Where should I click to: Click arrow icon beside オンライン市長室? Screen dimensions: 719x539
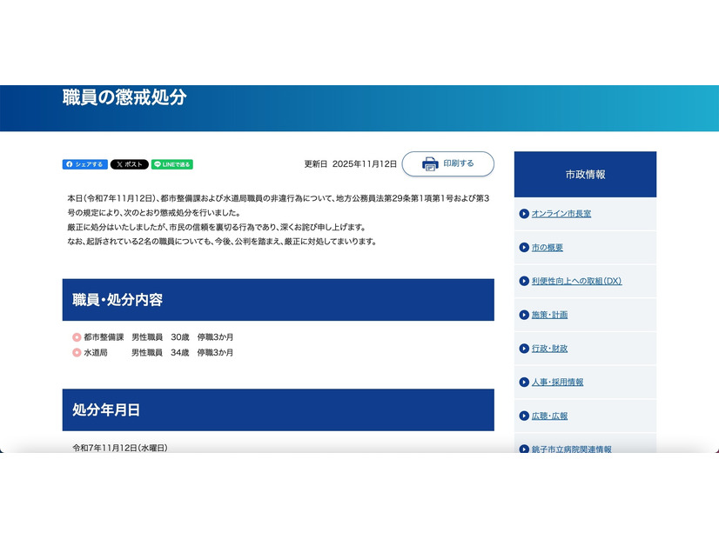(524, 214)
